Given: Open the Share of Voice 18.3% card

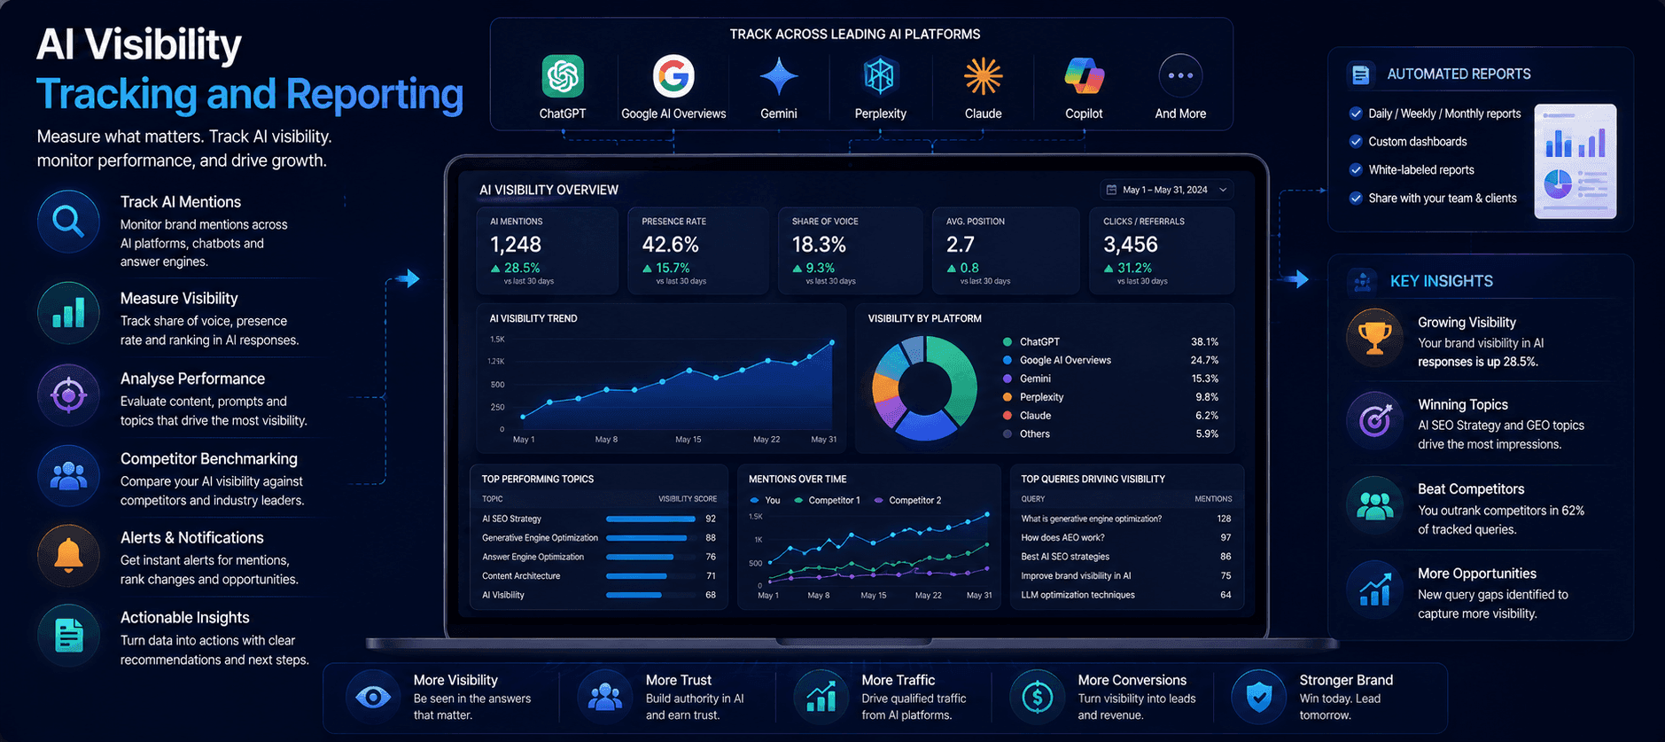Looking at the screenshot, I should (x=849, y=251).
